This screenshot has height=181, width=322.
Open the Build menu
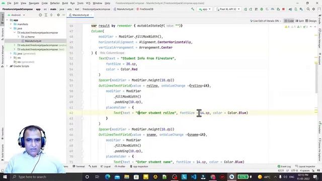pos(65,3)
